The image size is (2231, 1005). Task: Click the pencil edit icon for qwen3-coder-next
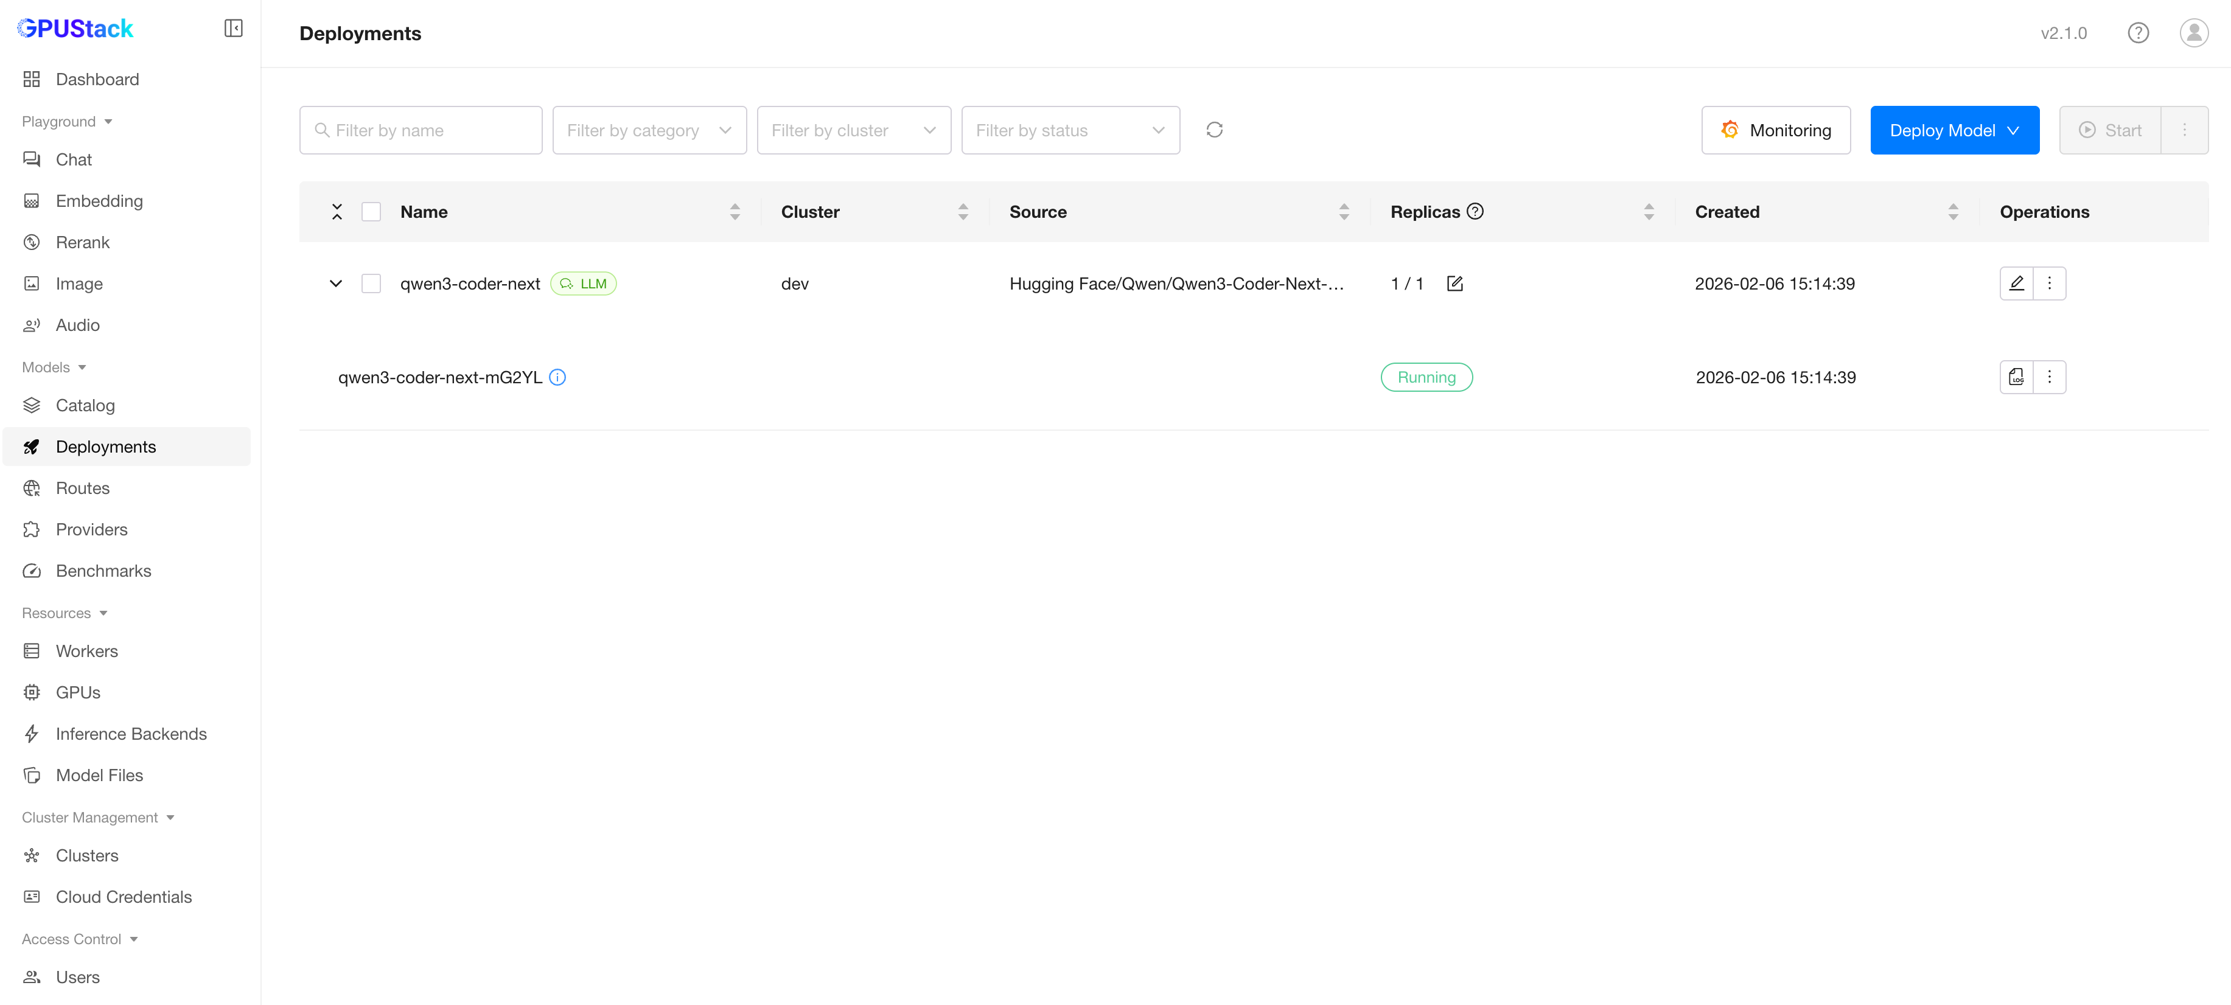[2016, 283]
